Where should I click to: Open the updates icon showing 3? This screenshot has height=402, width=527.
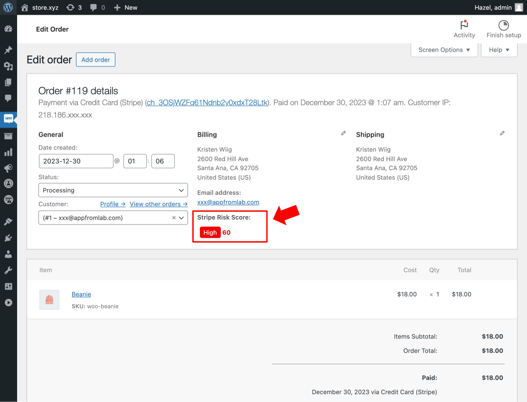74,8
